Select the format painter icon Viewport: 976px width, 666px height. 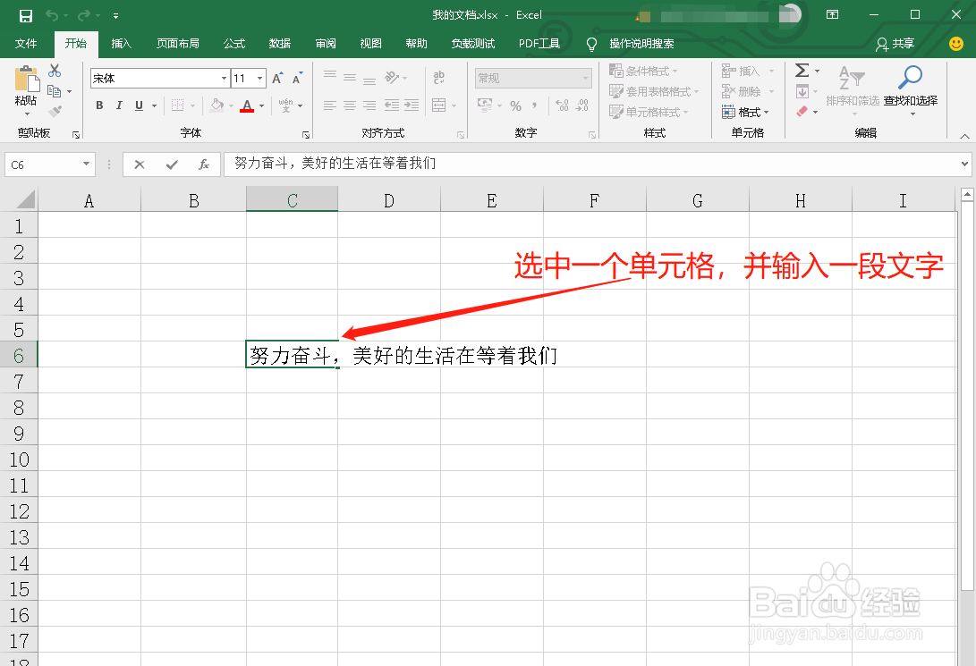pyautogui.click(x=55, y=111)
